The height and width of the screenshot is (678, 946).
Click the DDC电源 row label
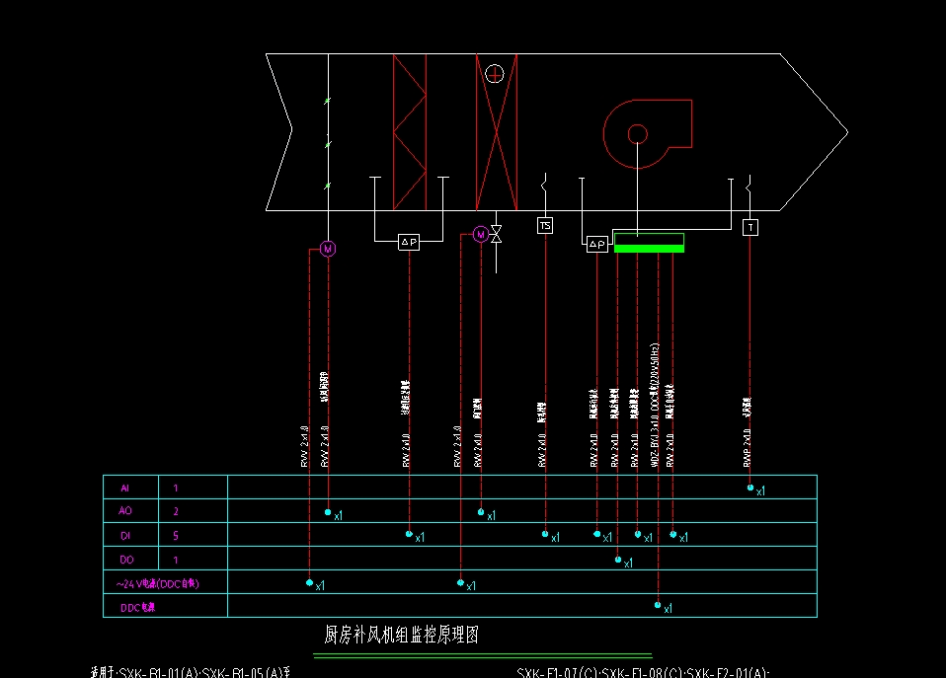pos(137,608)
